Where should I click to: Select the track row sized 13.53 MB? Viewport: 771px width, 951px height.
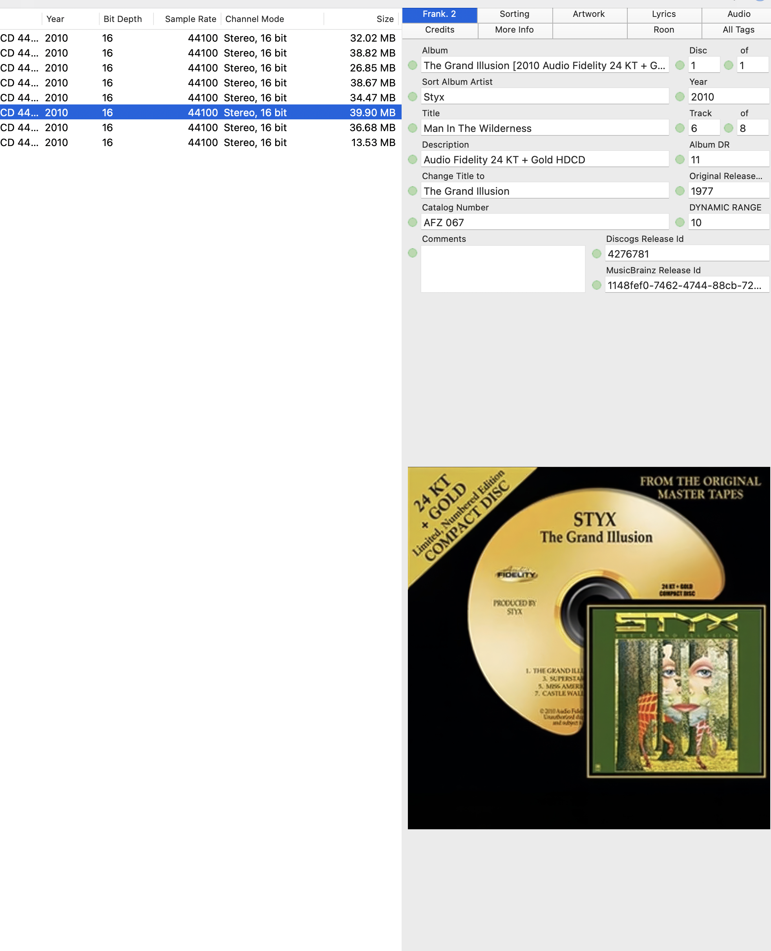pos(201,143)
